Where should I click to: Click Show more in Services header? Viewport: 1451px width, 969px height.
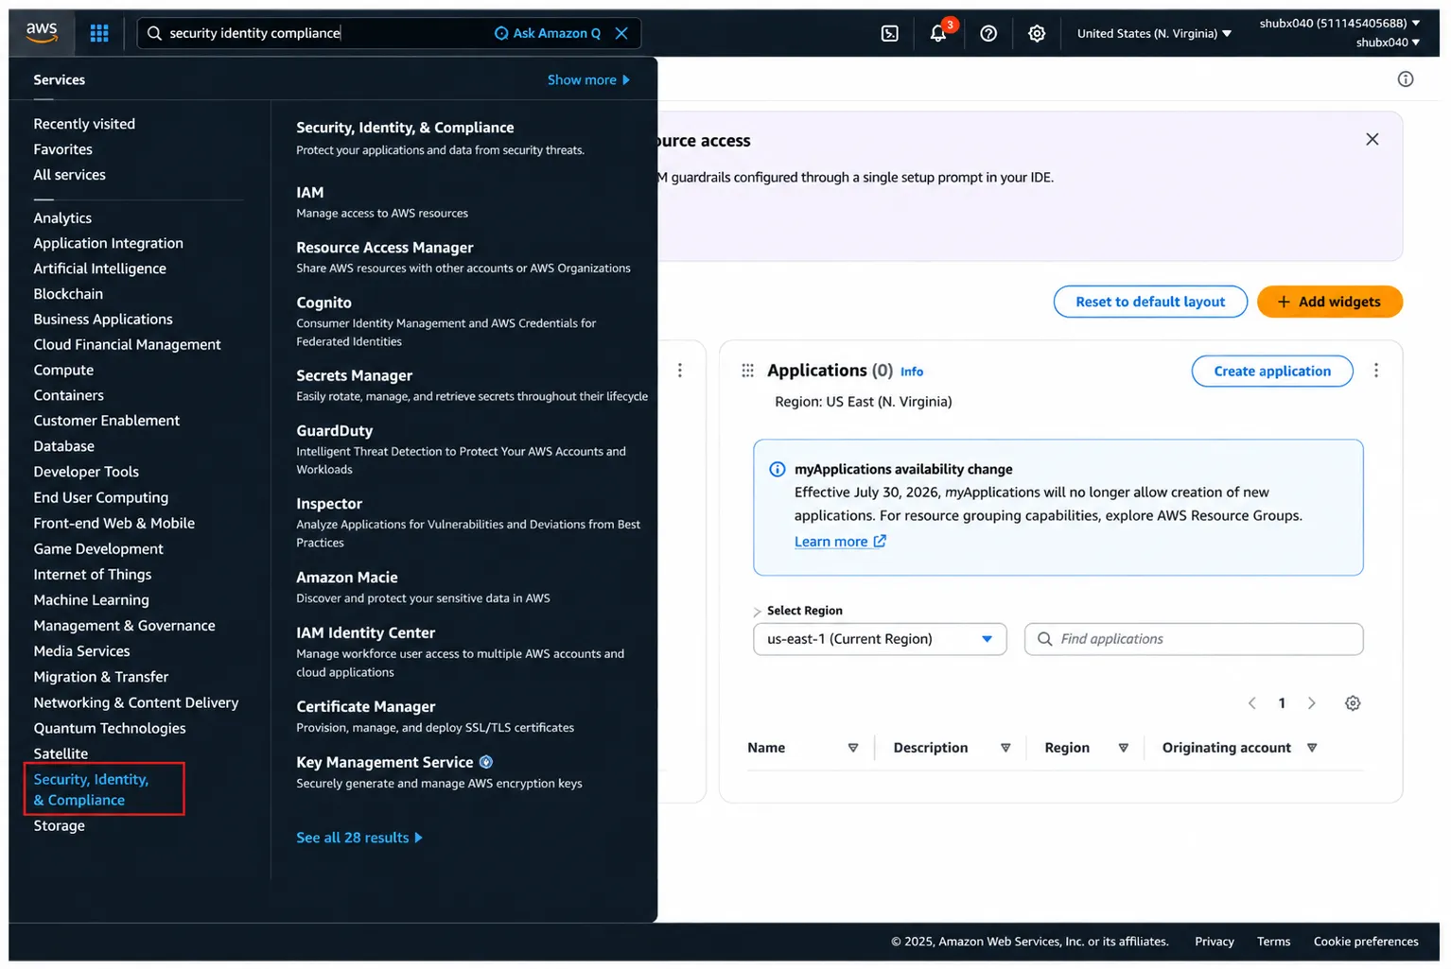click(x=588, y=80)
